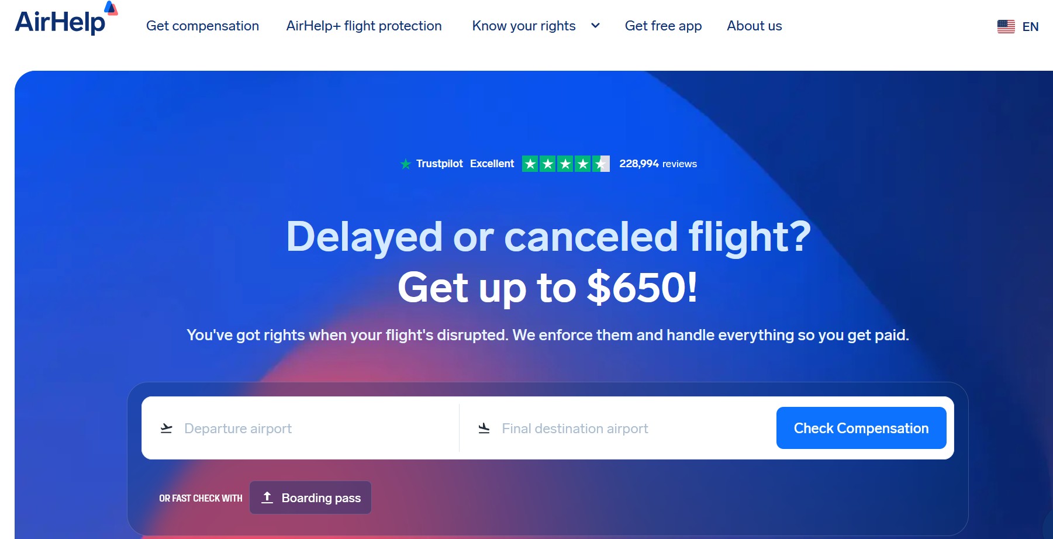
Task: Open the Get free app link
Action: coord(663,26)
